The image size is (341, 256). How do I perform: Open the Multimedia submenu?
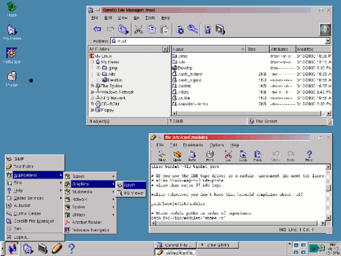90,191
